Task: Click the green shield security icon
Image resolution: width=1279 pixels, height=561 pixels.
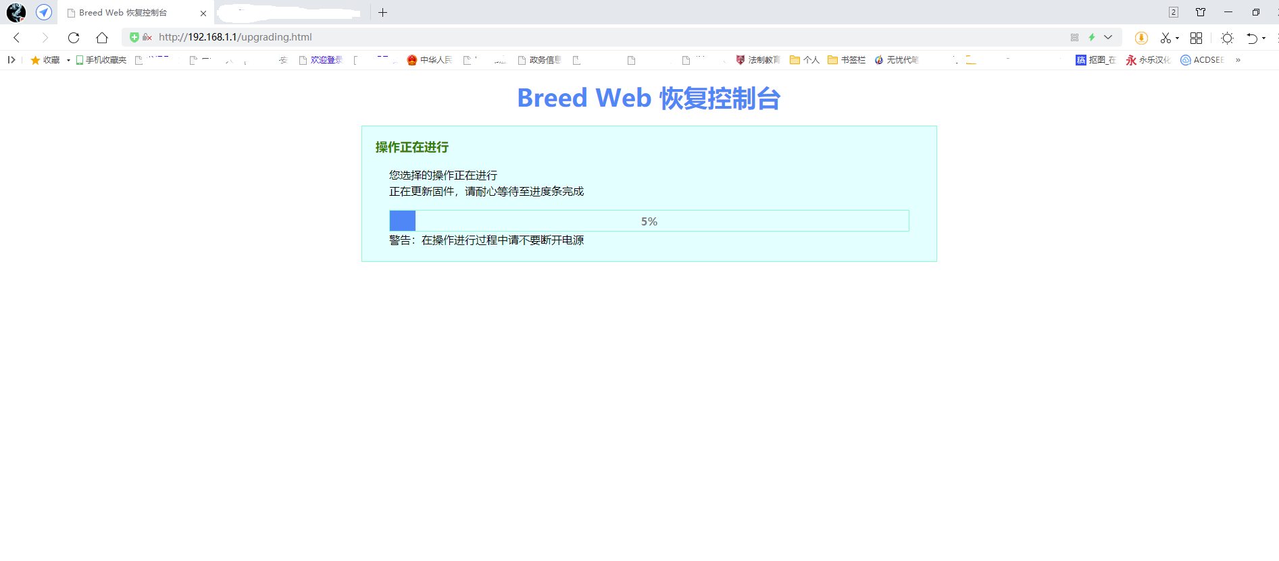Action: click(134, 37)
